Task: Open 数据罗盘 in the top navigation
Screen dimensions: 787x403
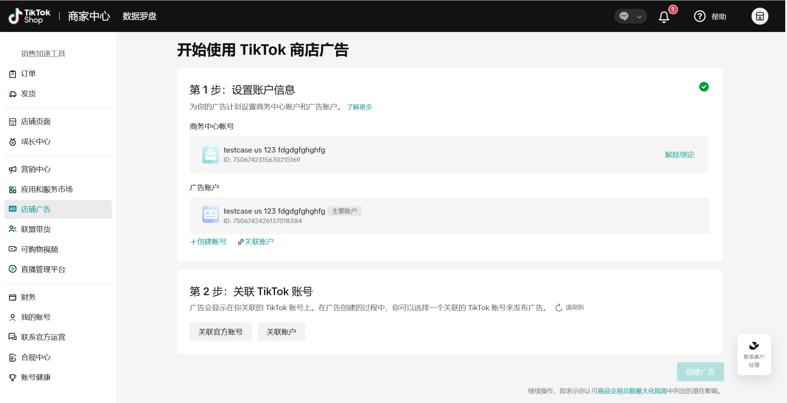Action: tap(139, 16)
